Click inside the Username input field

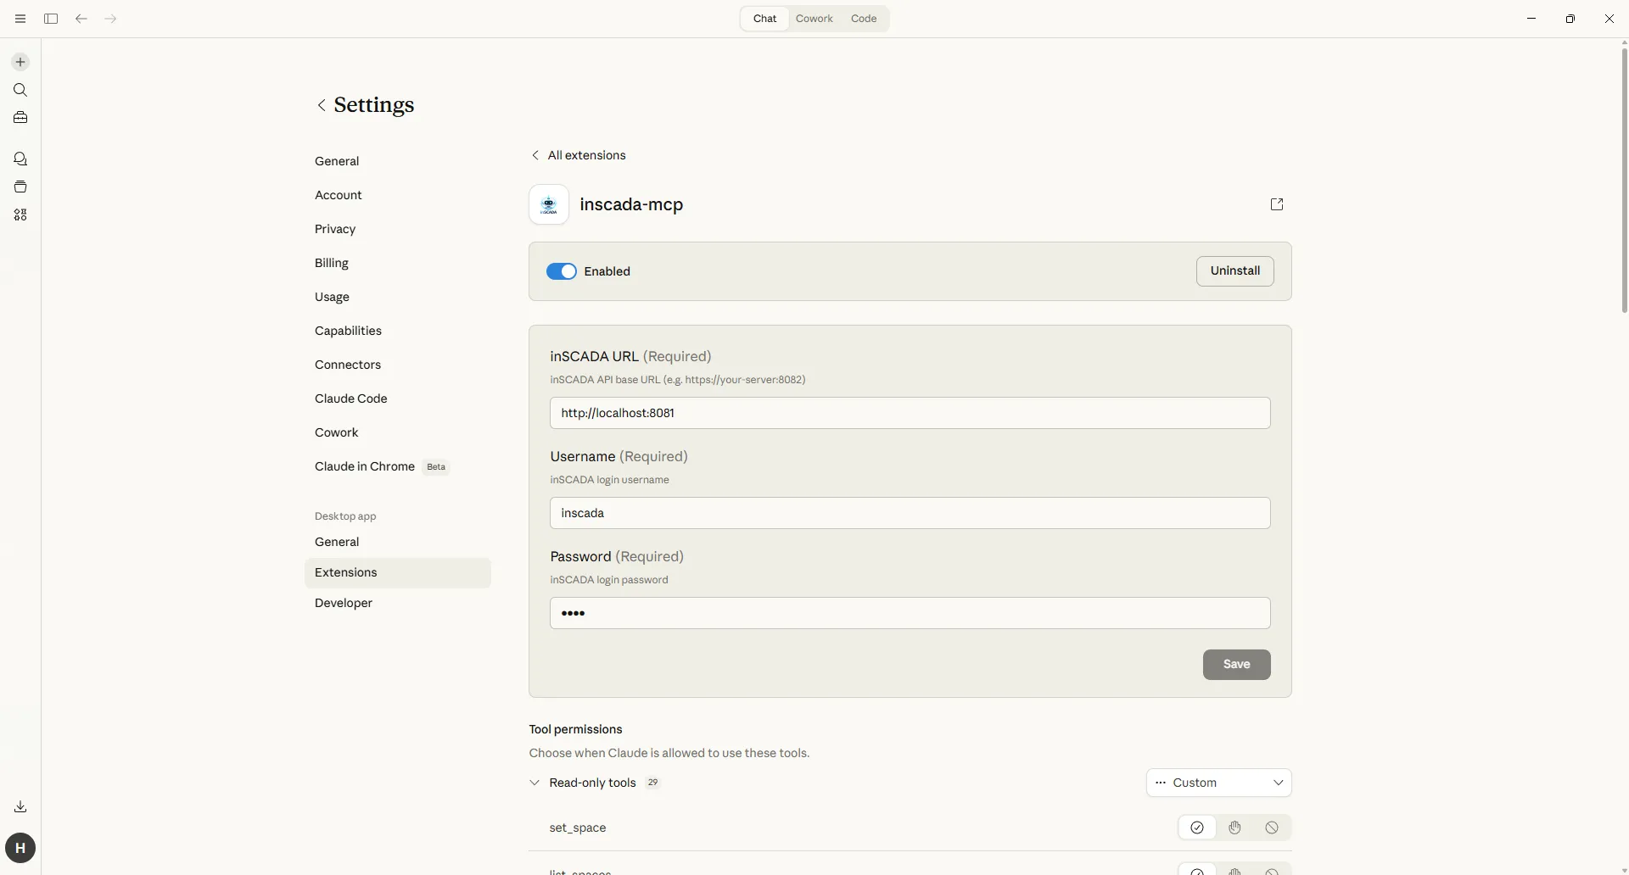pos(909,513)
